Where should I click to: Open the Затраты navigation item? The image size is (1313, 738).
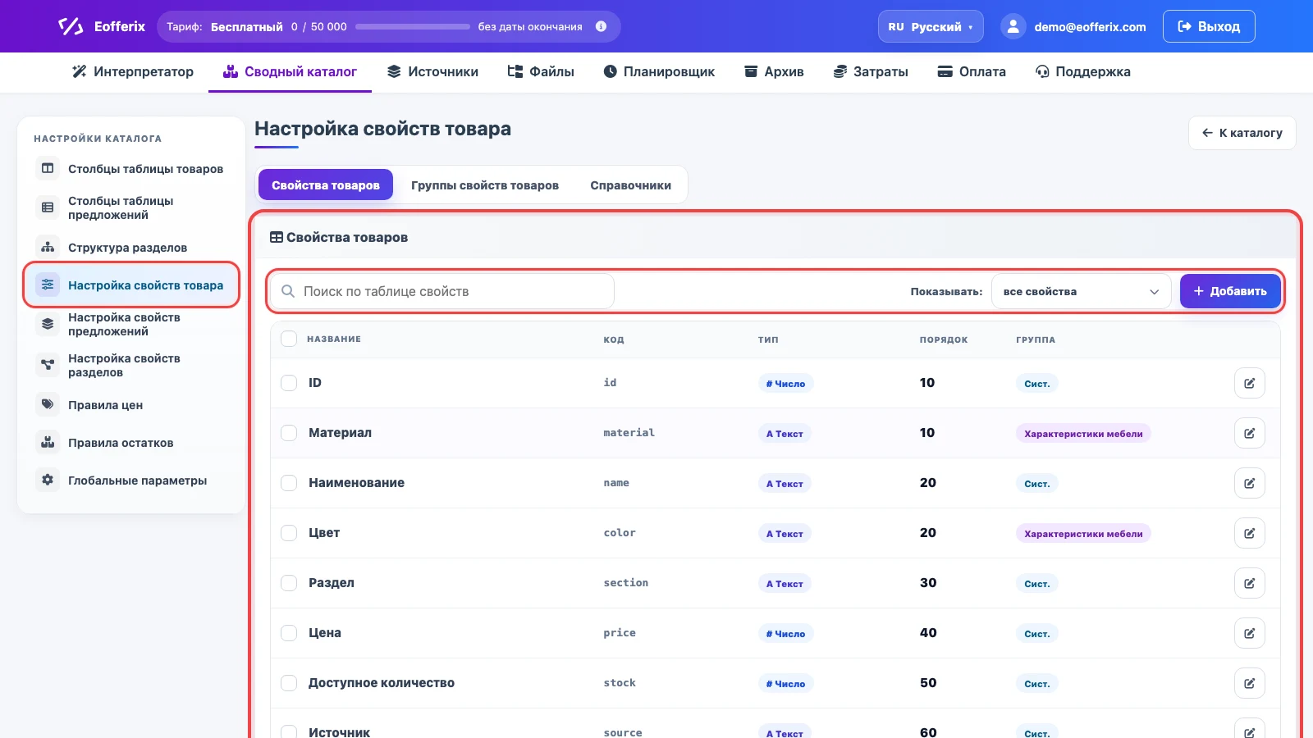tap(871, 71)
